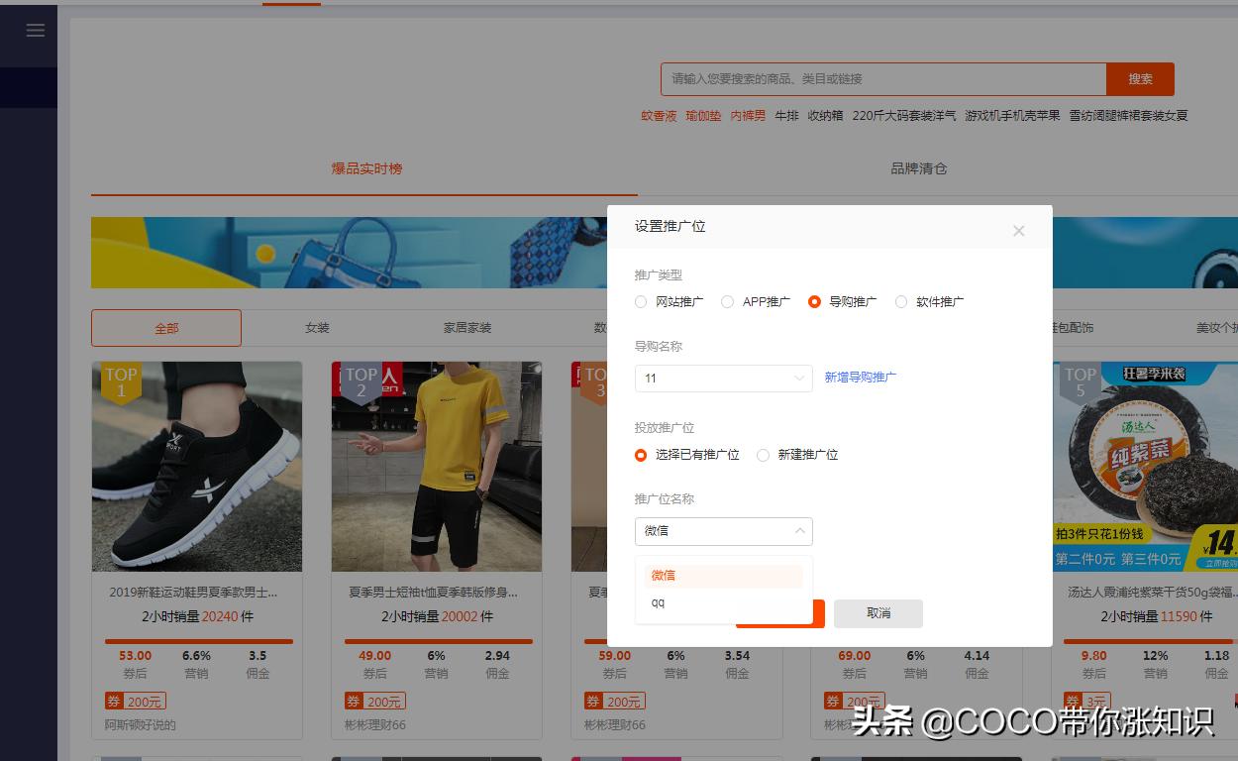Select the 网站推广 radio option
The height and width of the screenshot is (761, 1238).
pyautogui.click(x=641, y=301)
